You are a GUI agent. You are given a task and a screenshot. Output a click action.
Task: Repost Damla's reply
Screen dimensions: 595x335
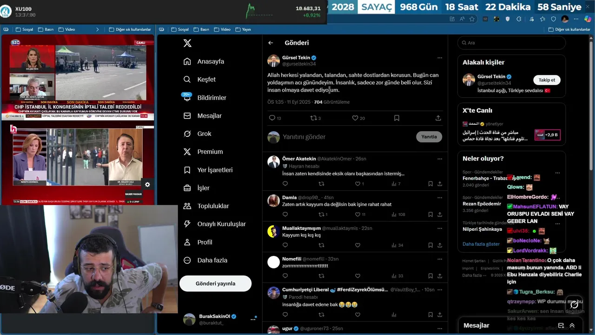321,214
